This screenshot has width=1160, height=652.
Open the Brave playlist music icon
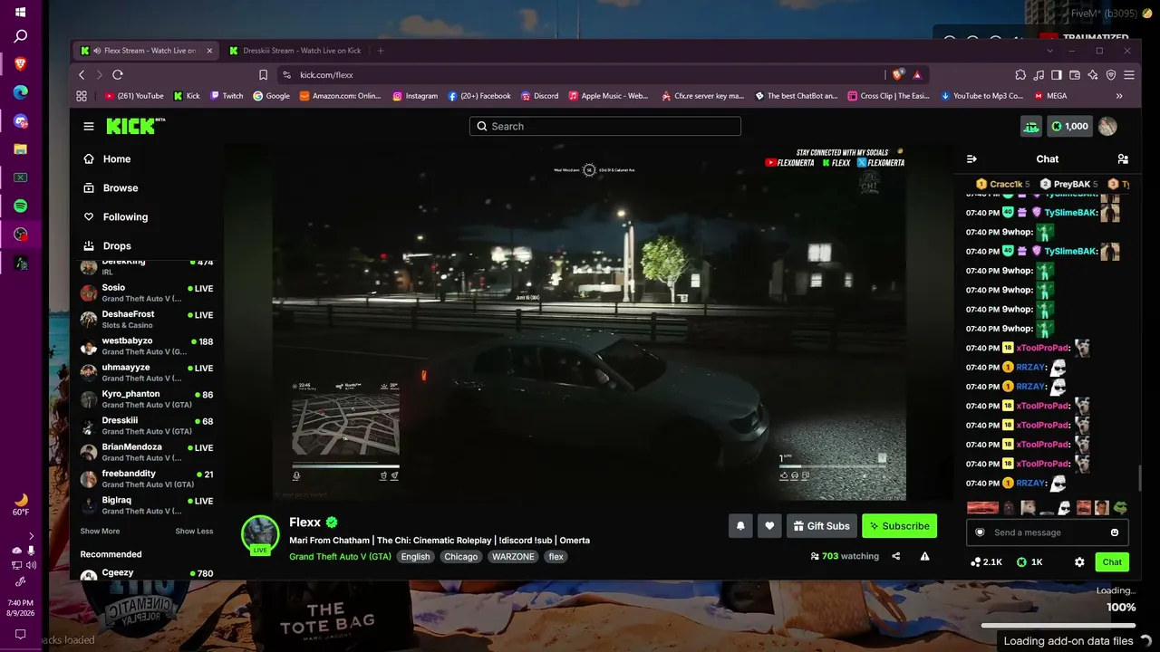tap(1039, 75)
